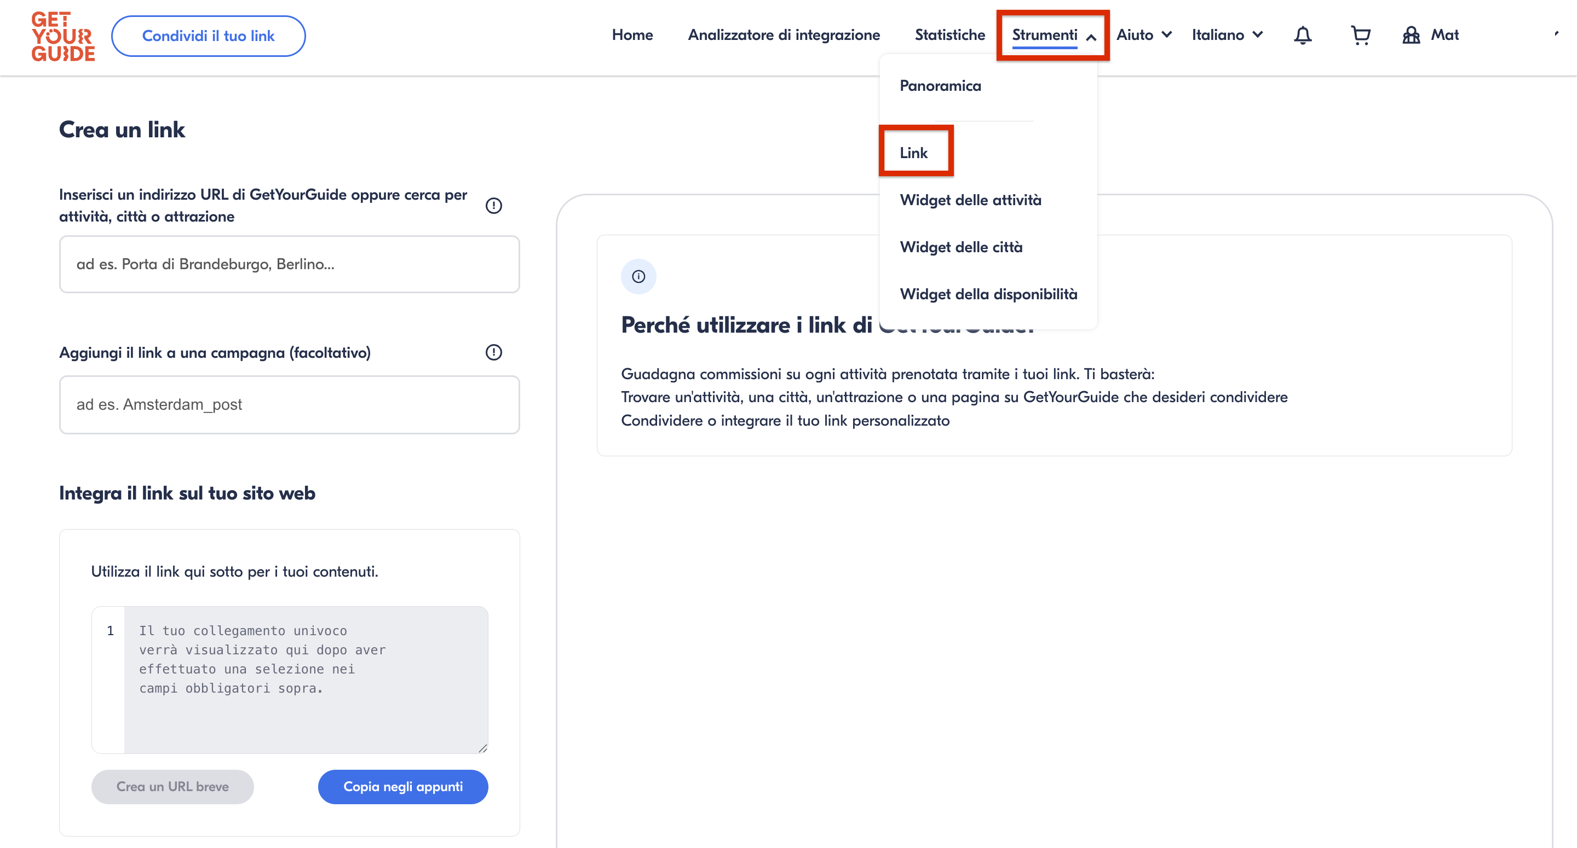The image size is (1577, 848).
Task: Click info icon beside URL search label
Action: [493, 206]
